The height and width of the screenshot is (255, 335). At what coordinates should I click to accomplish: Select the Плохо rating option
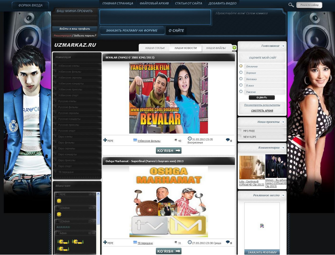coord(241,85)
